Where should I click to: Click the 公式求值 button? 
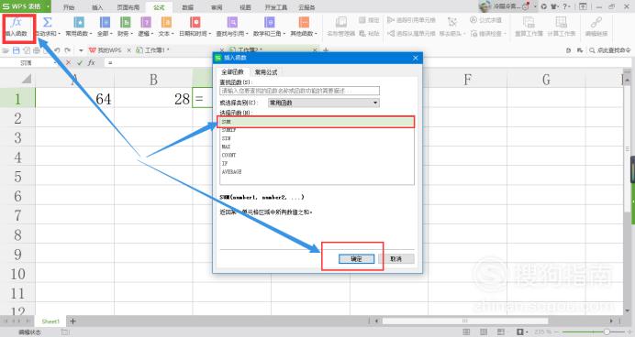pyautogui.click(x=486, y=20)
